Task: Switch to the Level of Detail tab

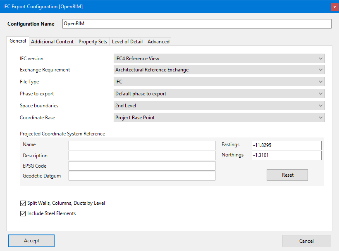Action: [x=127, y=42]
